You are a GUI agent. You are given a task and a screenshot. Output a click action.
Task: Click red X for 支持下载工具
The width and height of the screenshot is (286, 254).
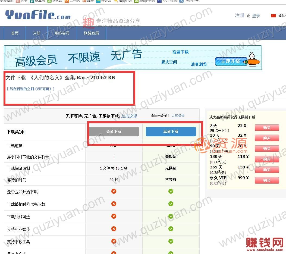pyautogui.click(x=114, y=241)
